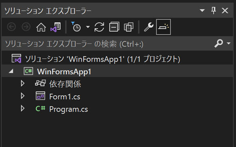Select the Form1.cs file
Viewport: 236px width, 147px height.
(65, 97)
